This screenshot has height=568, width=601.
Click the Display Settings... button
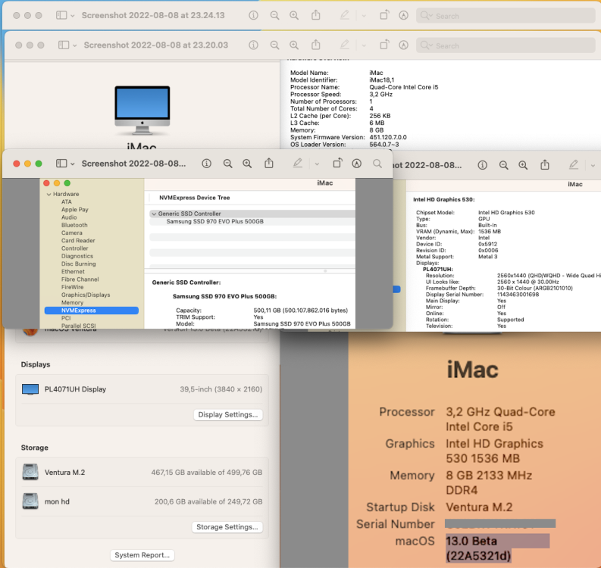pos(228,414)
